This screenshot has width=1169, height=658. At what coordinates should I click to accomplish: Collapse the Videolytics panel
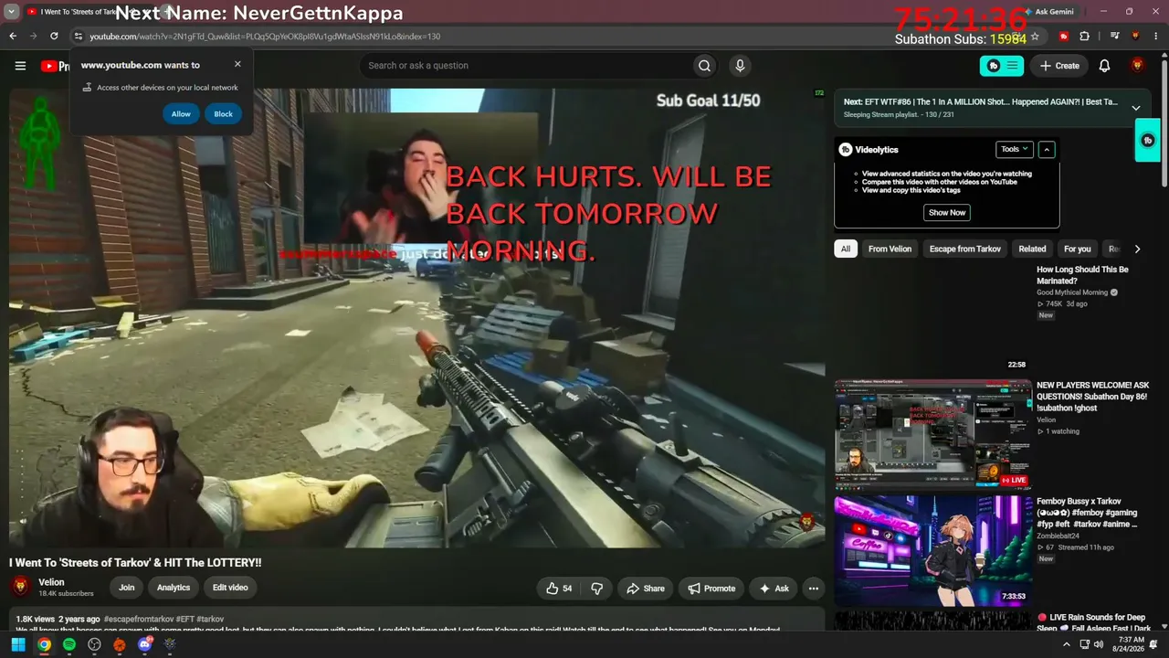(1047, 149)
